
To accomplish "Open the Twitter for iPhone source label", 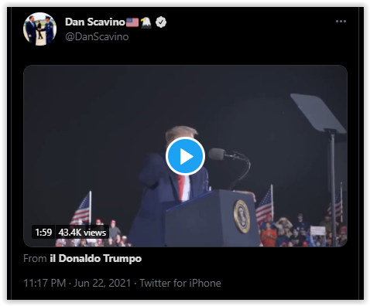I will coord(180,283).
